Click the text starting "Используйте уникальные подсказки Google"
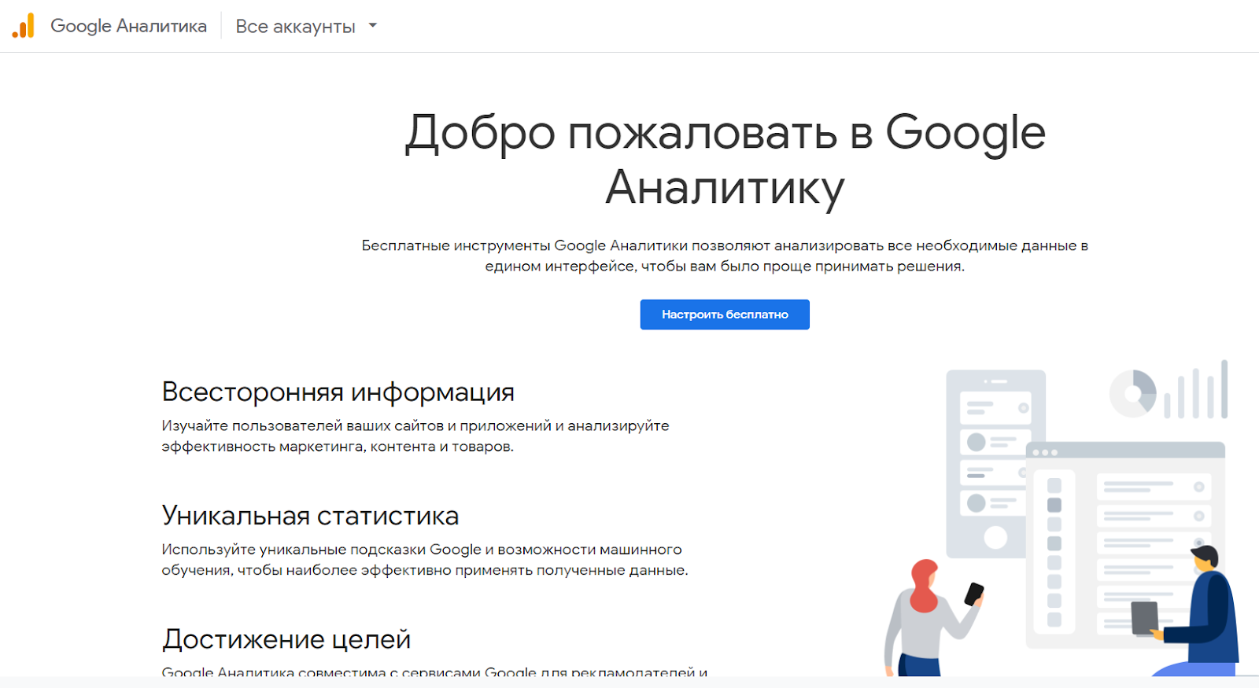 (x=424, y=559)
